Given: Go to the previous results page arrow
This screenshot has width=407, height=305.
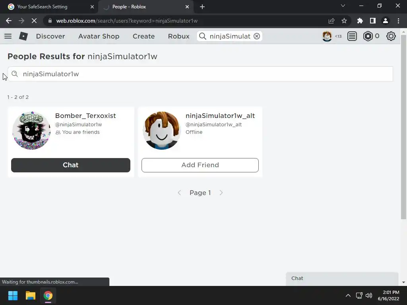Looking at the screenshot, I should pos(179,193).
